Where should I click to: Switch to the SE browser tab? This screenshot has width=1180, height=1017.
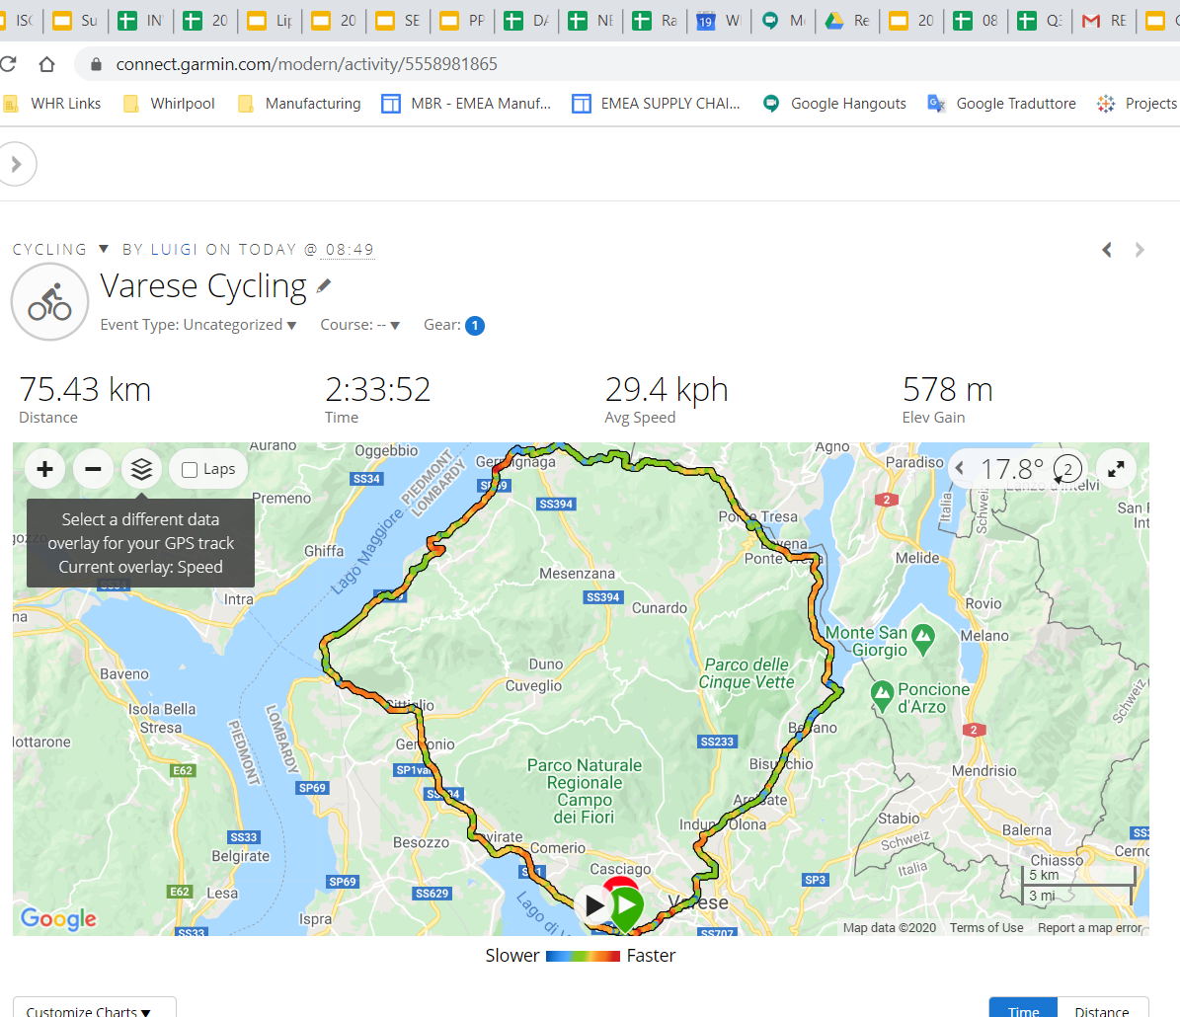(x=398, y=21)
